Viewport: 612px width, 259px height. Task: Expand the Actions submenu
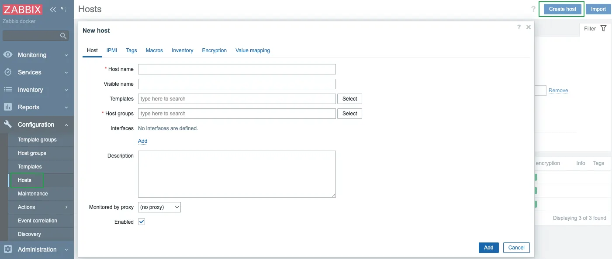[x=67, y=207]
